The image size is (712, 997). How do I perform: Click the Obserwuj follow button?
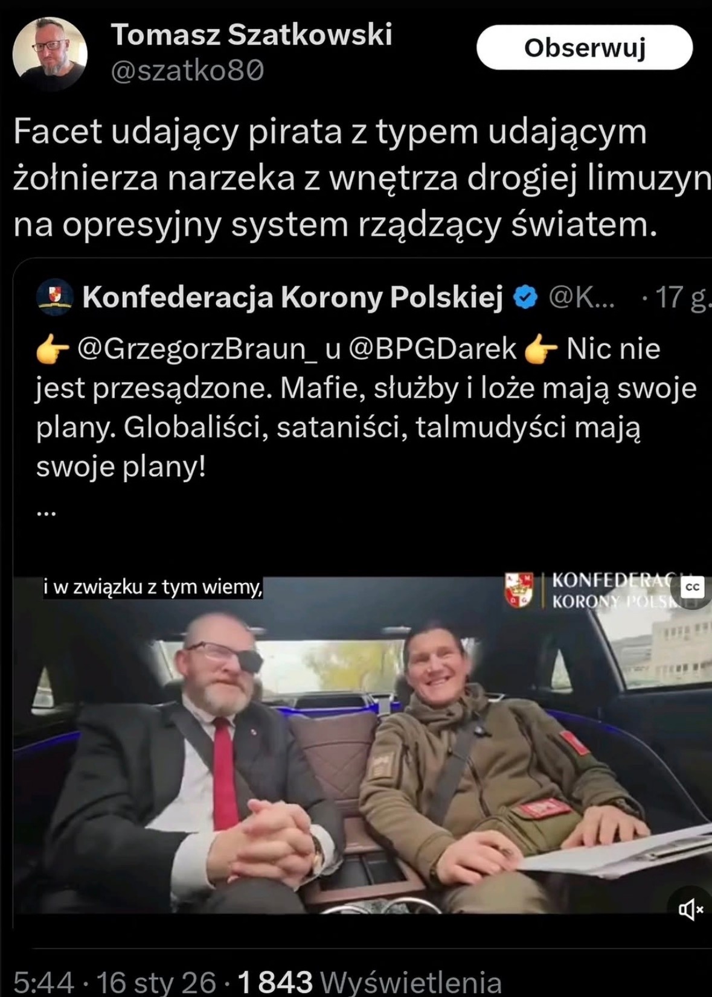584,48
